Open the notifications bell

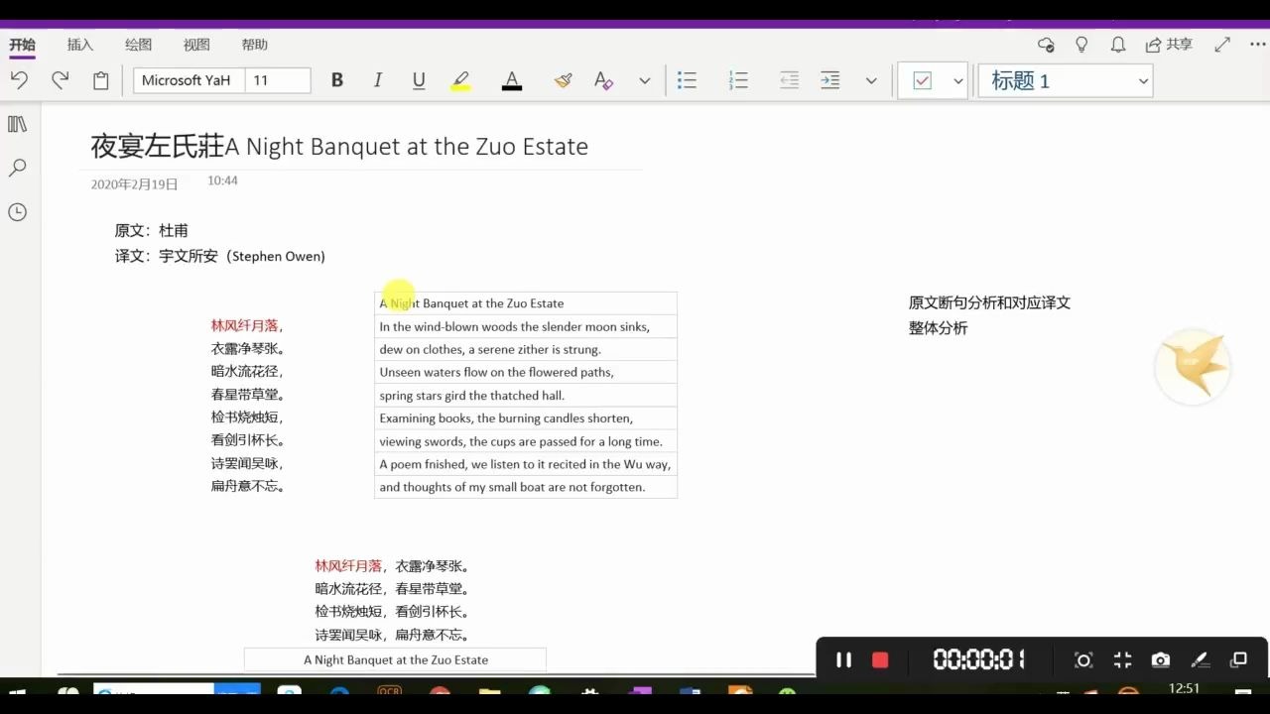tap(1117, 45)
